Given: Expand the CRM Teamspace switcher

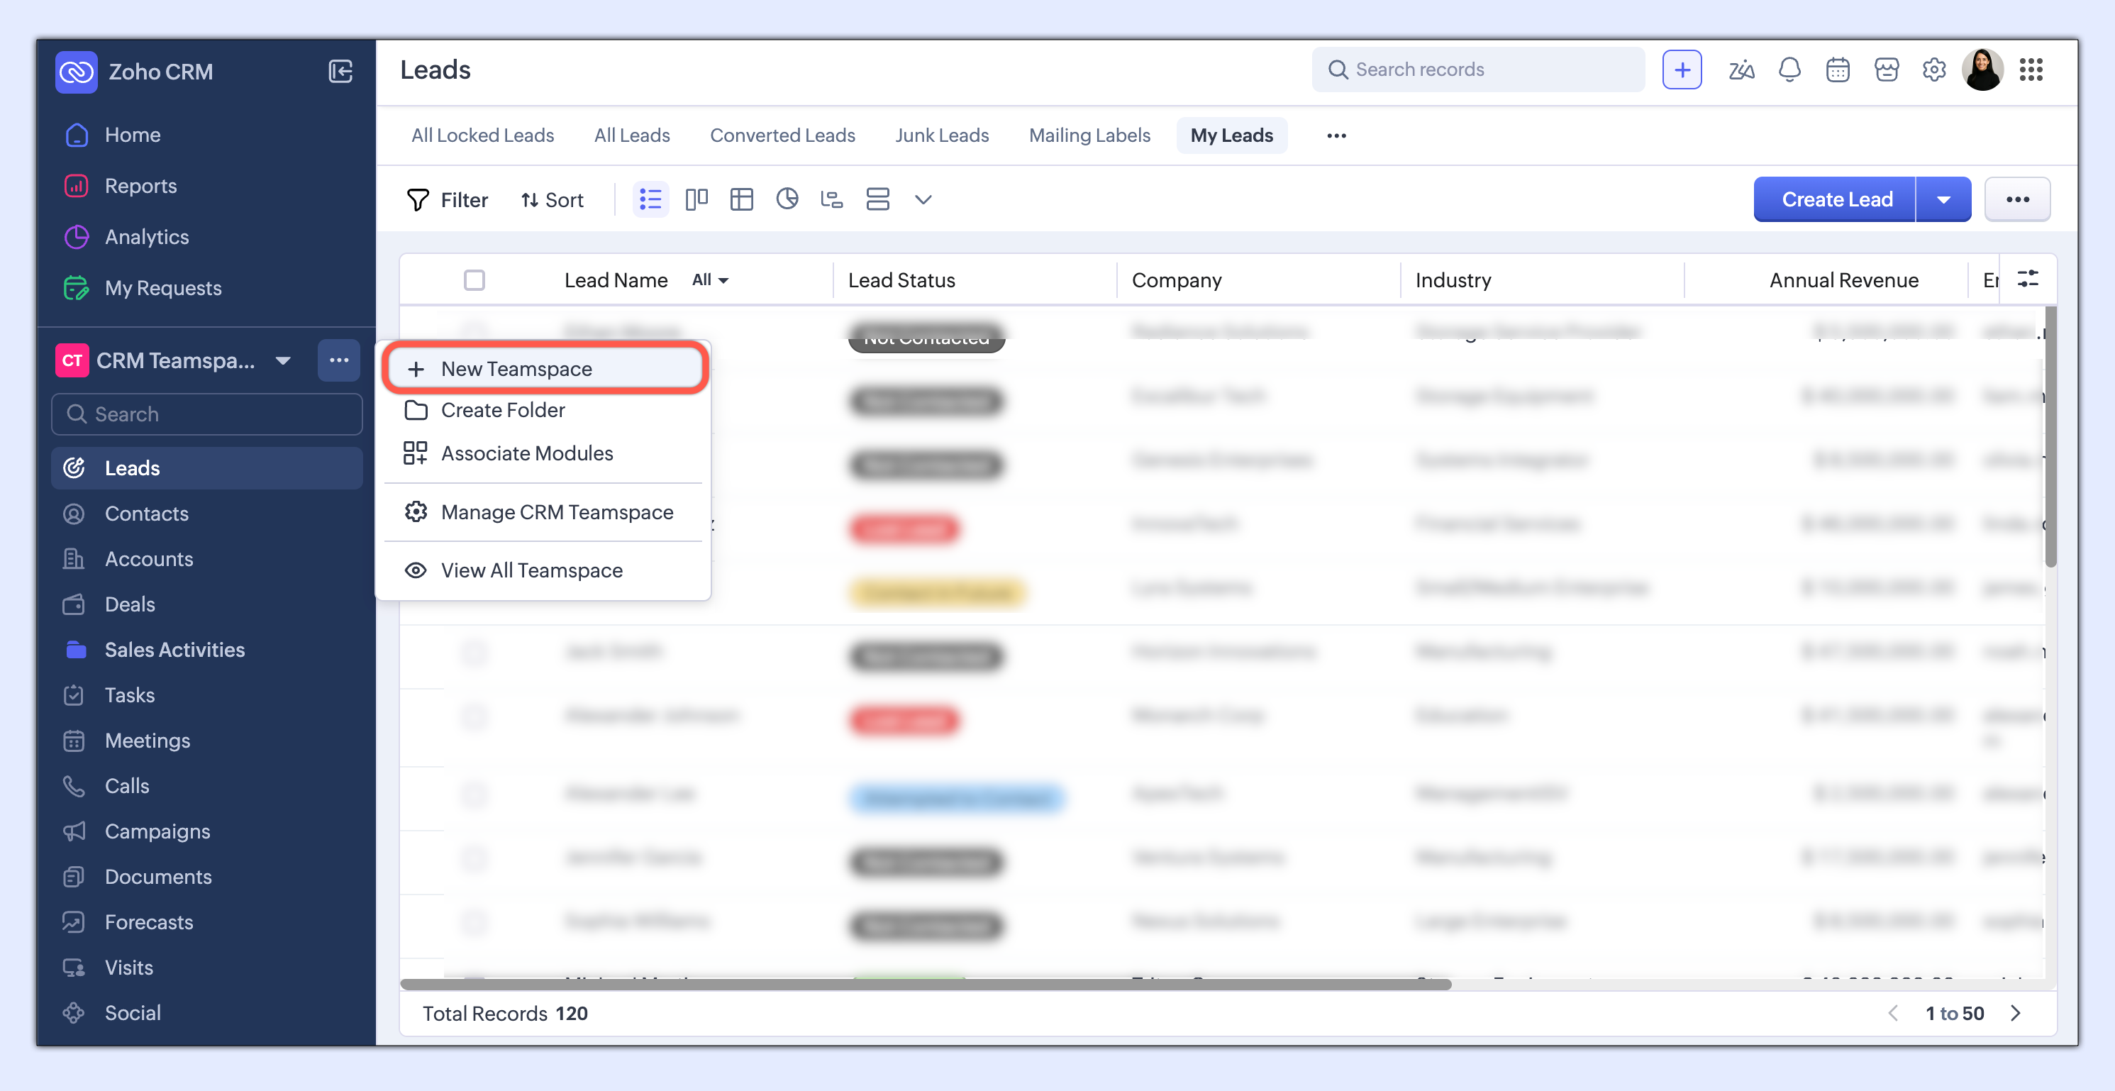Looking at the screenshot, I should (x=282, y=360).
